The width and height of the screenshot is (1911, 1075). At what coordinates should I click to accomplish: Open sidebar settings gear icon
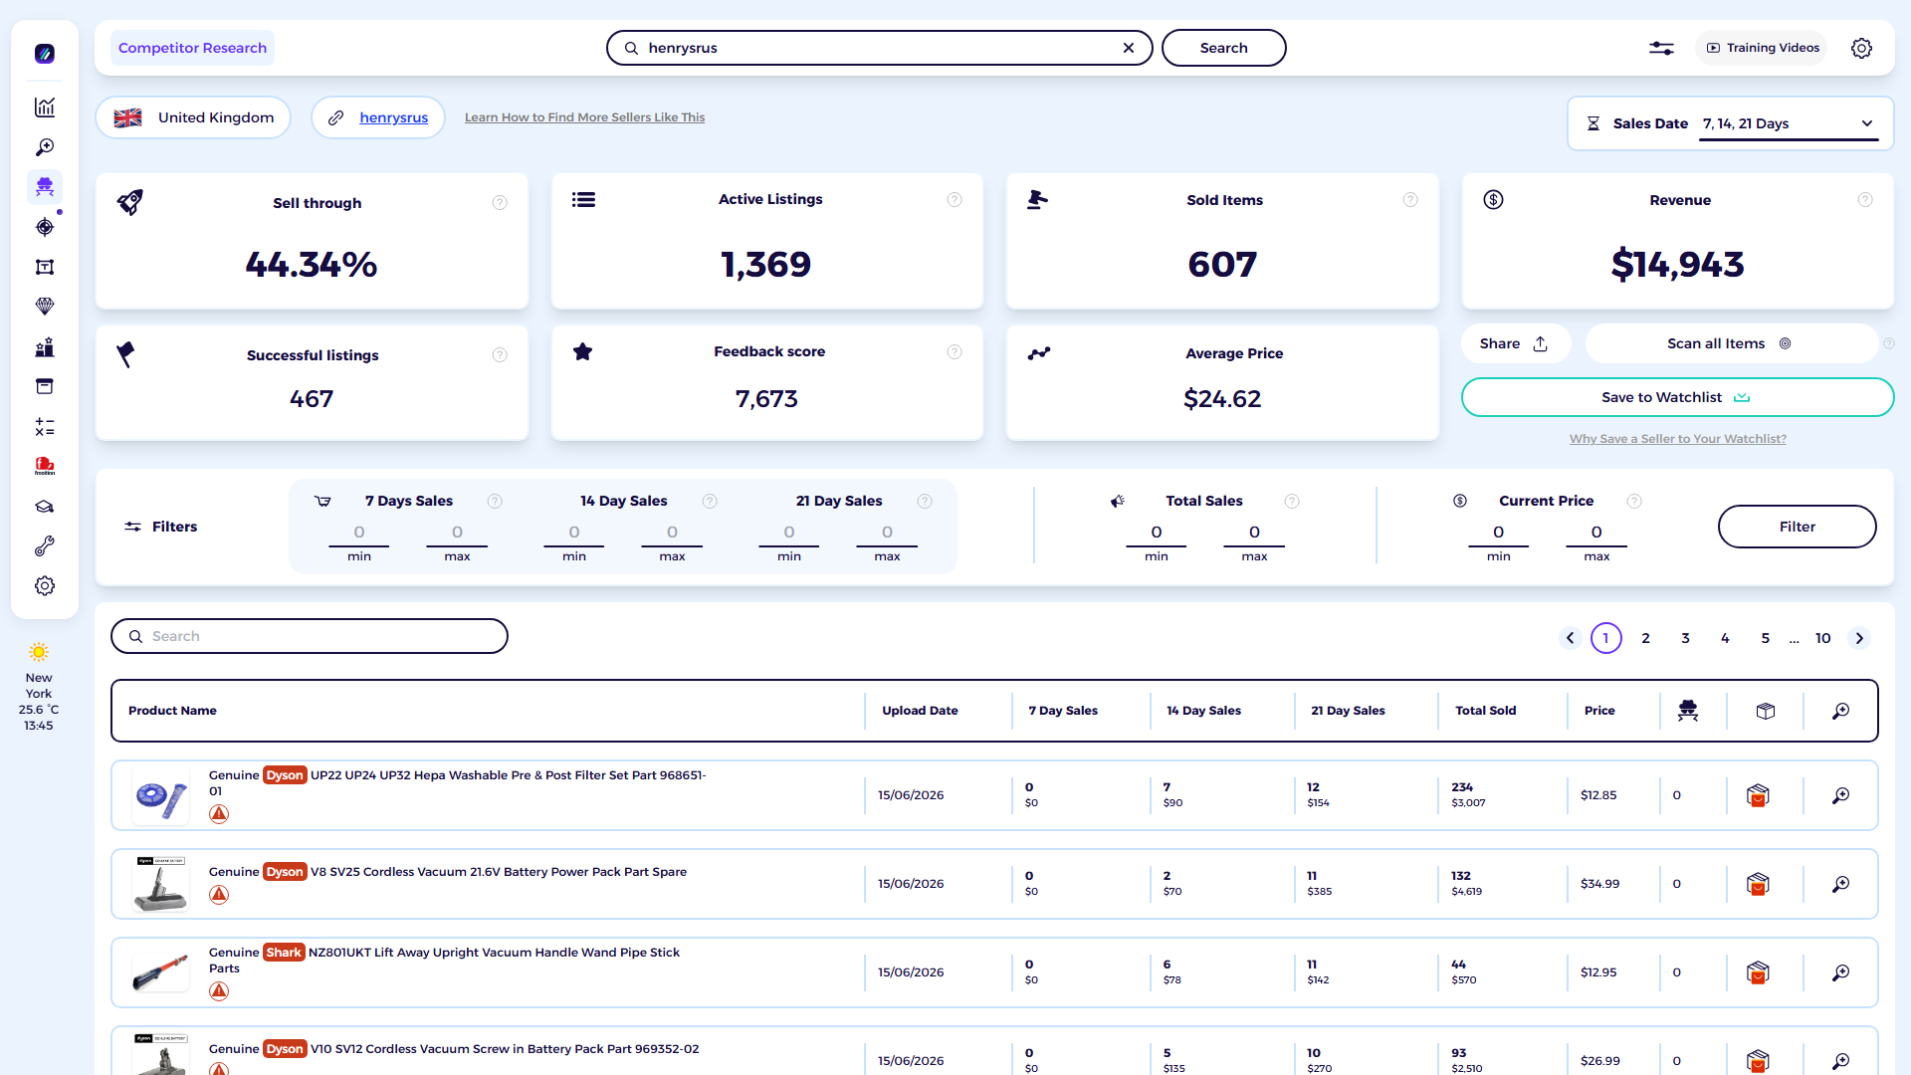pos(45,586)
